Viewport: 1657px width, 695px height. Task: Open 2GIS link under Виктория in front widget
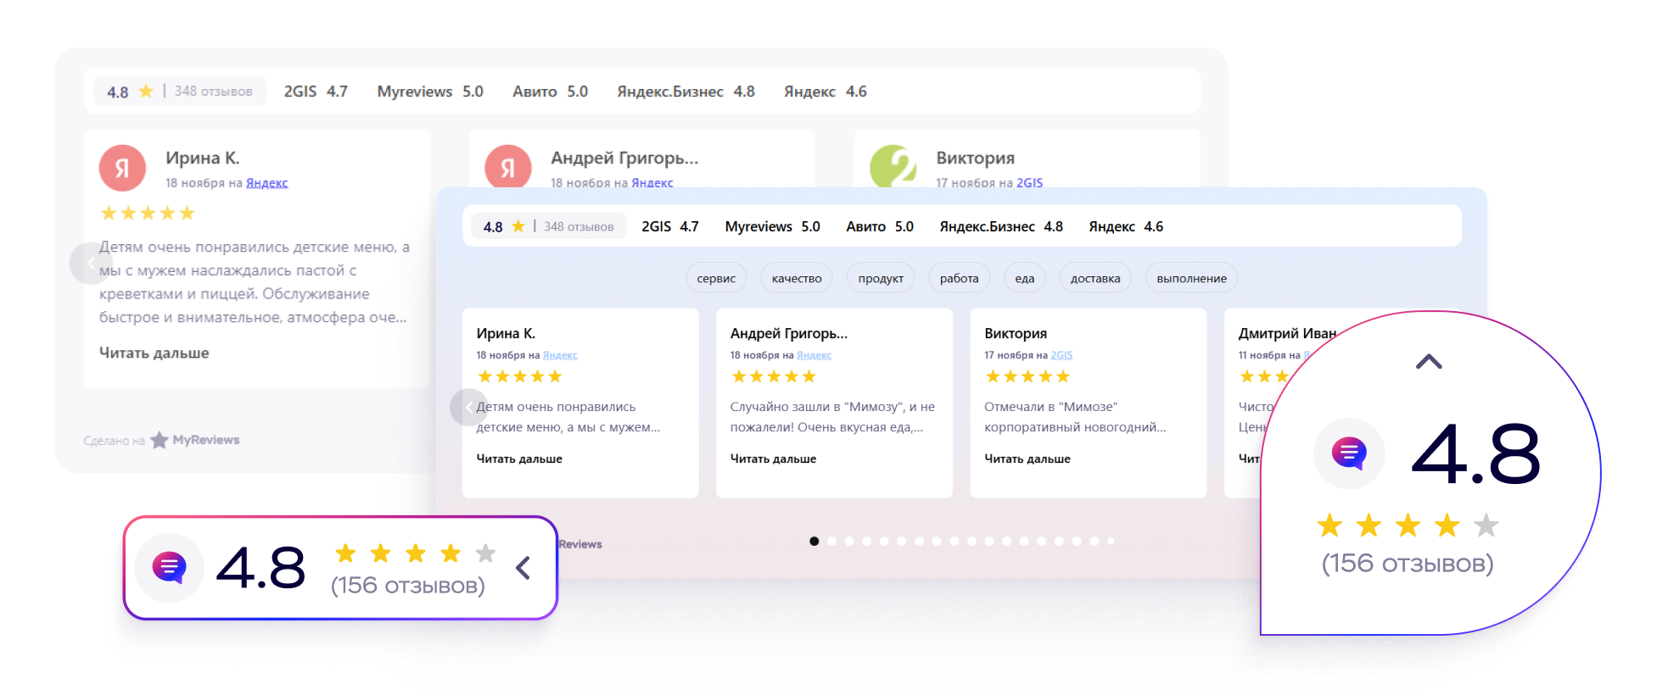point(1061,355)
